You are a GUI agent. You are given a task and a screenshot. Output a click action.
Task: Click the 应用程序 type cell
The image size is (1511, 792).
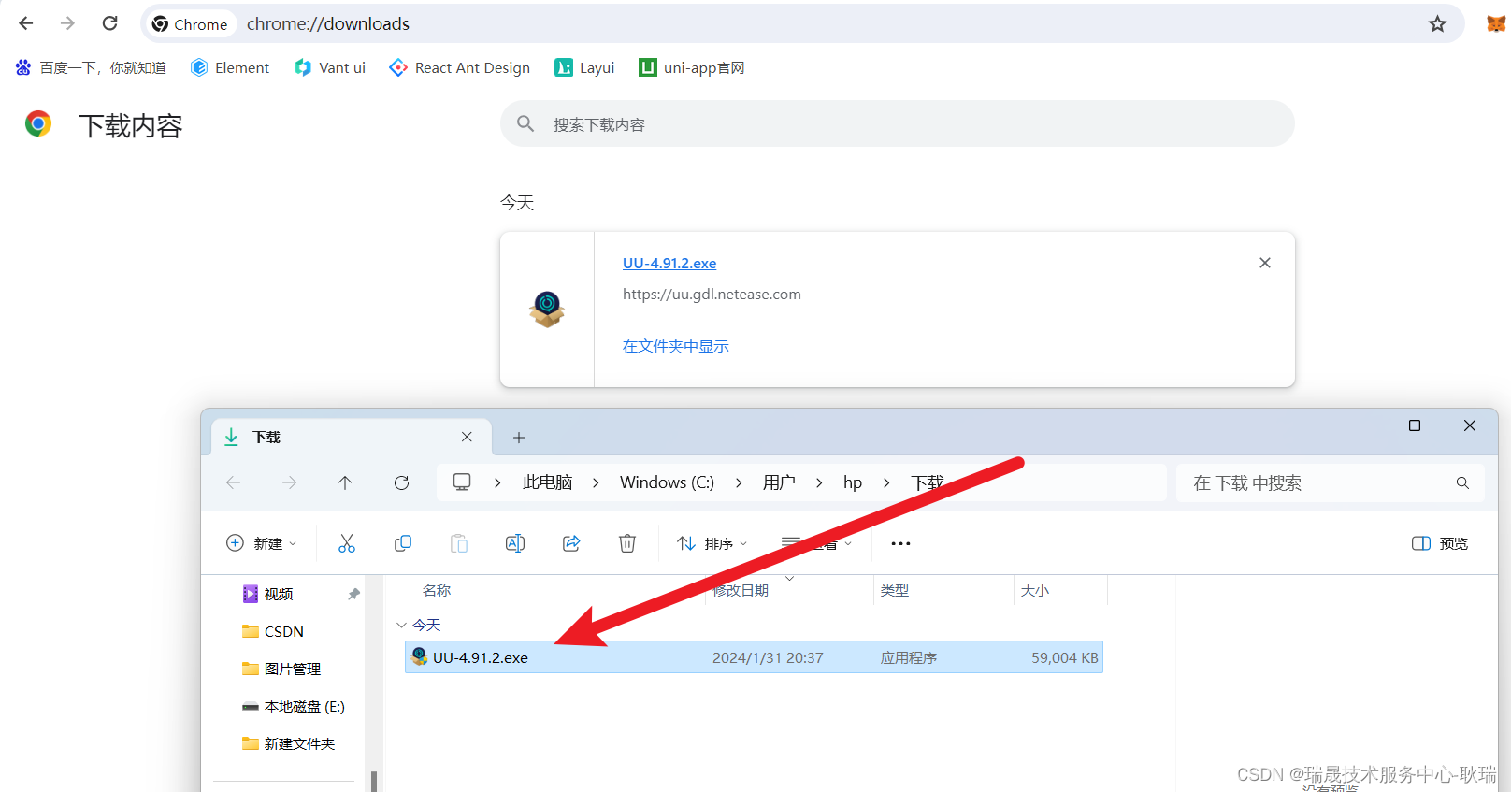pos(909,657)
